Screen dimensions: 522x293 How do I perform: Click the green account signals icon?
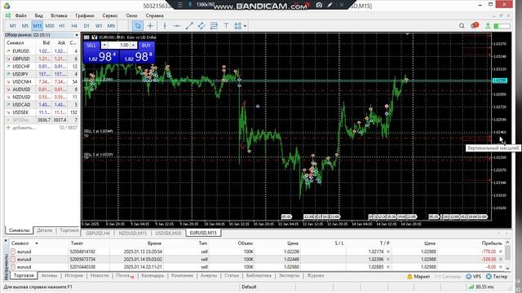pyautogui.click(x=488, y=25)
